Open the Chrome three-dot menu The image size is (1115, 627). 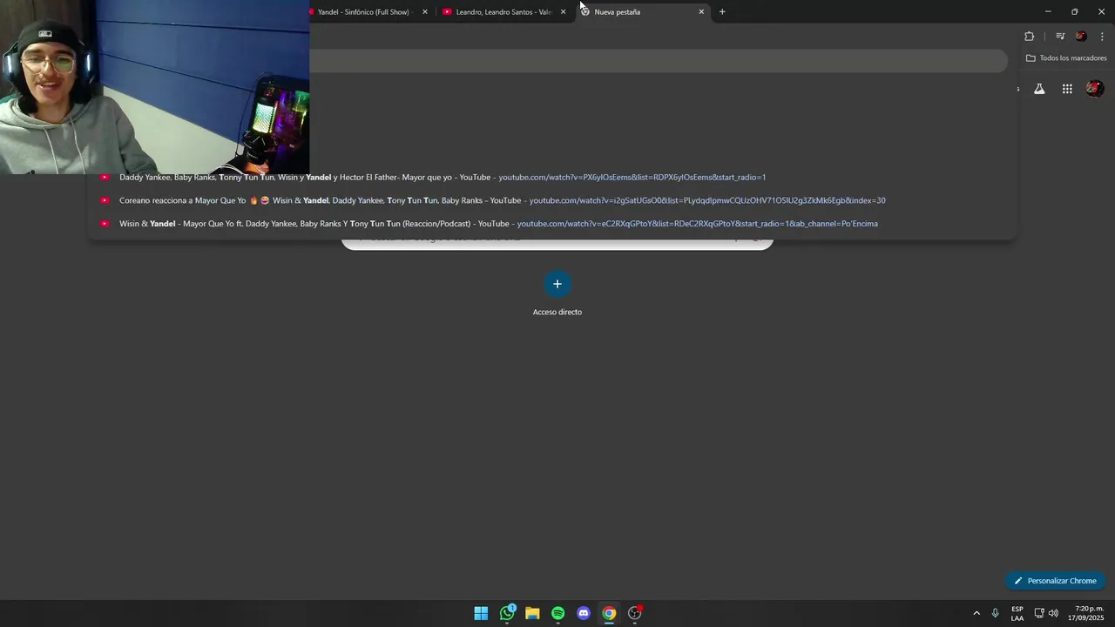(x=1103, y=37)
